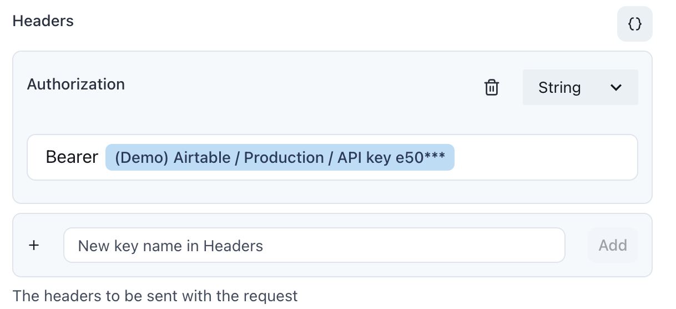Viewport: 676px width, 309px height.
Task: Focus the 'New key name in Headers' field
Action: [x=314, y=245]
